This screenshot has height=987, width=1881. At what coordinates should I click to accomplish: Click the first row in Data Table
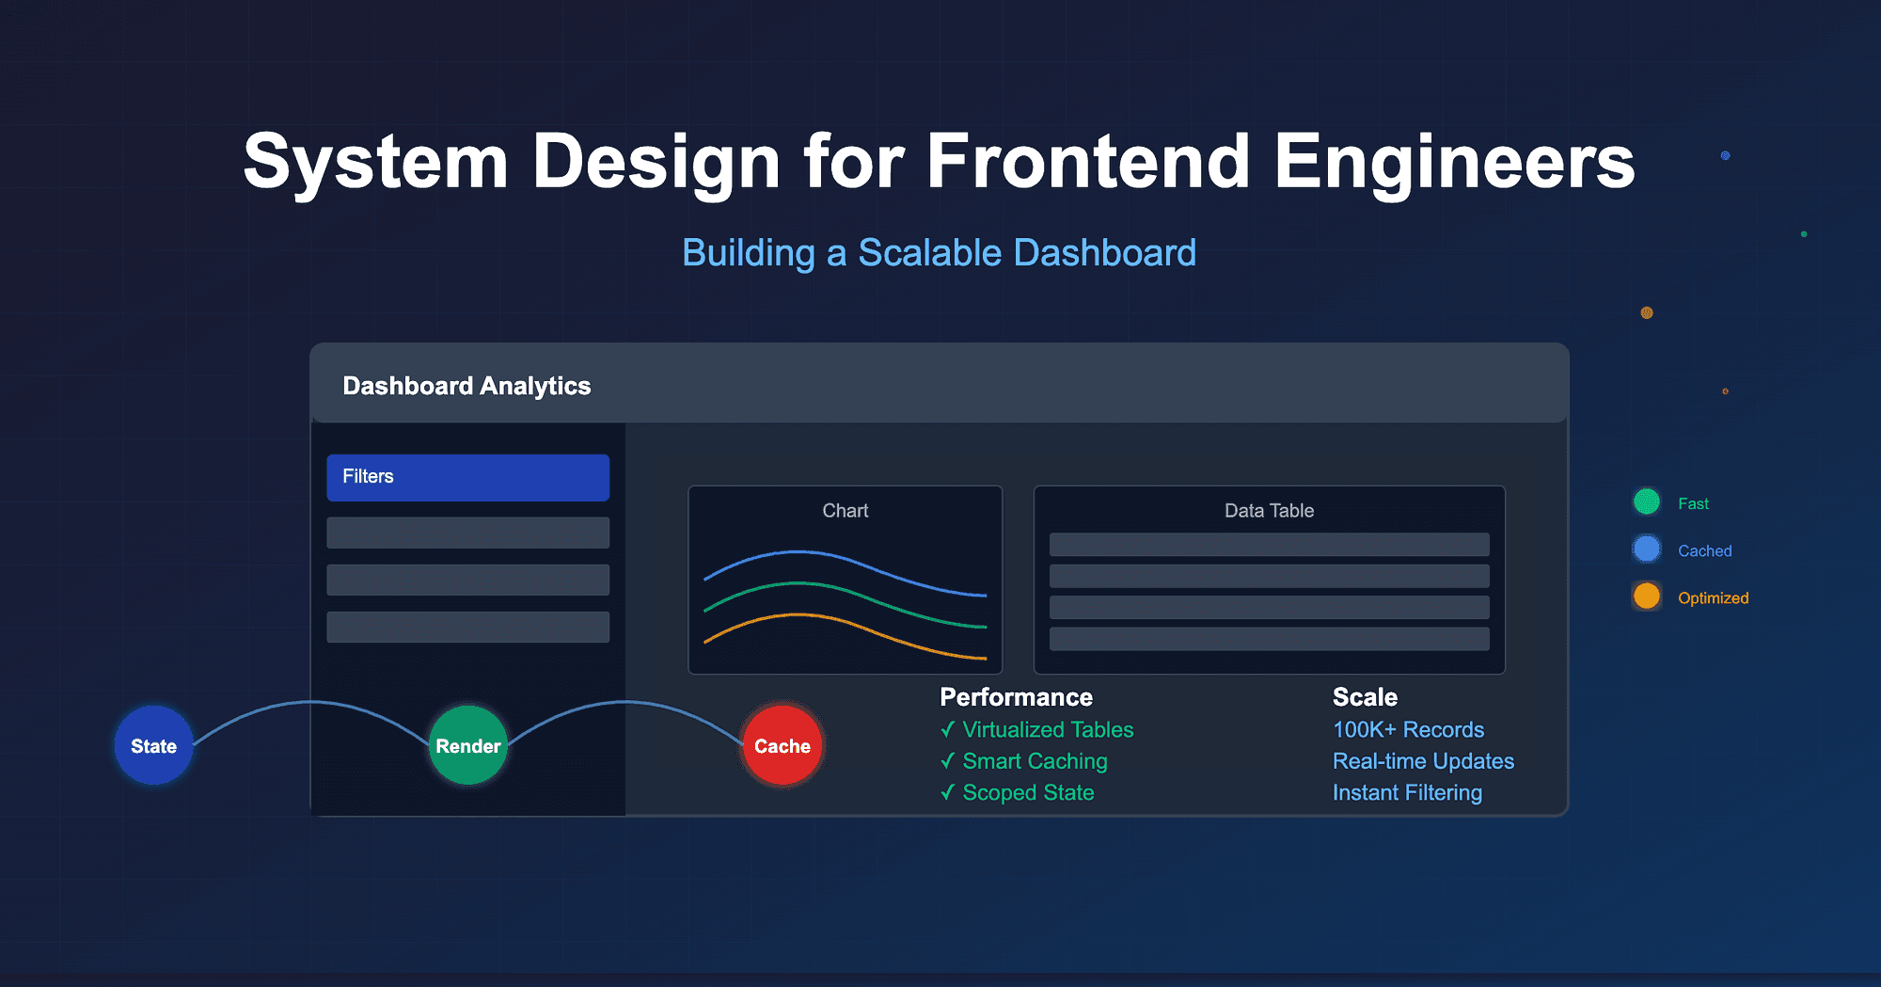(1269, 545)
